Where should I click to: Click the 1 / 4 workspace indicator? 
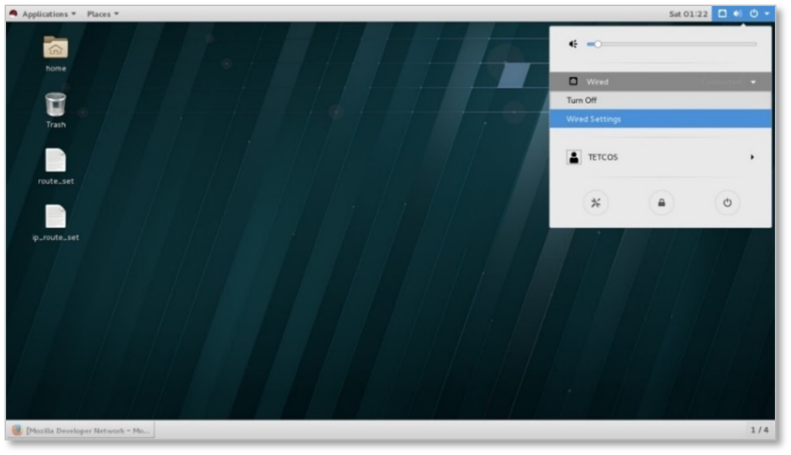[x=759, y=430]
